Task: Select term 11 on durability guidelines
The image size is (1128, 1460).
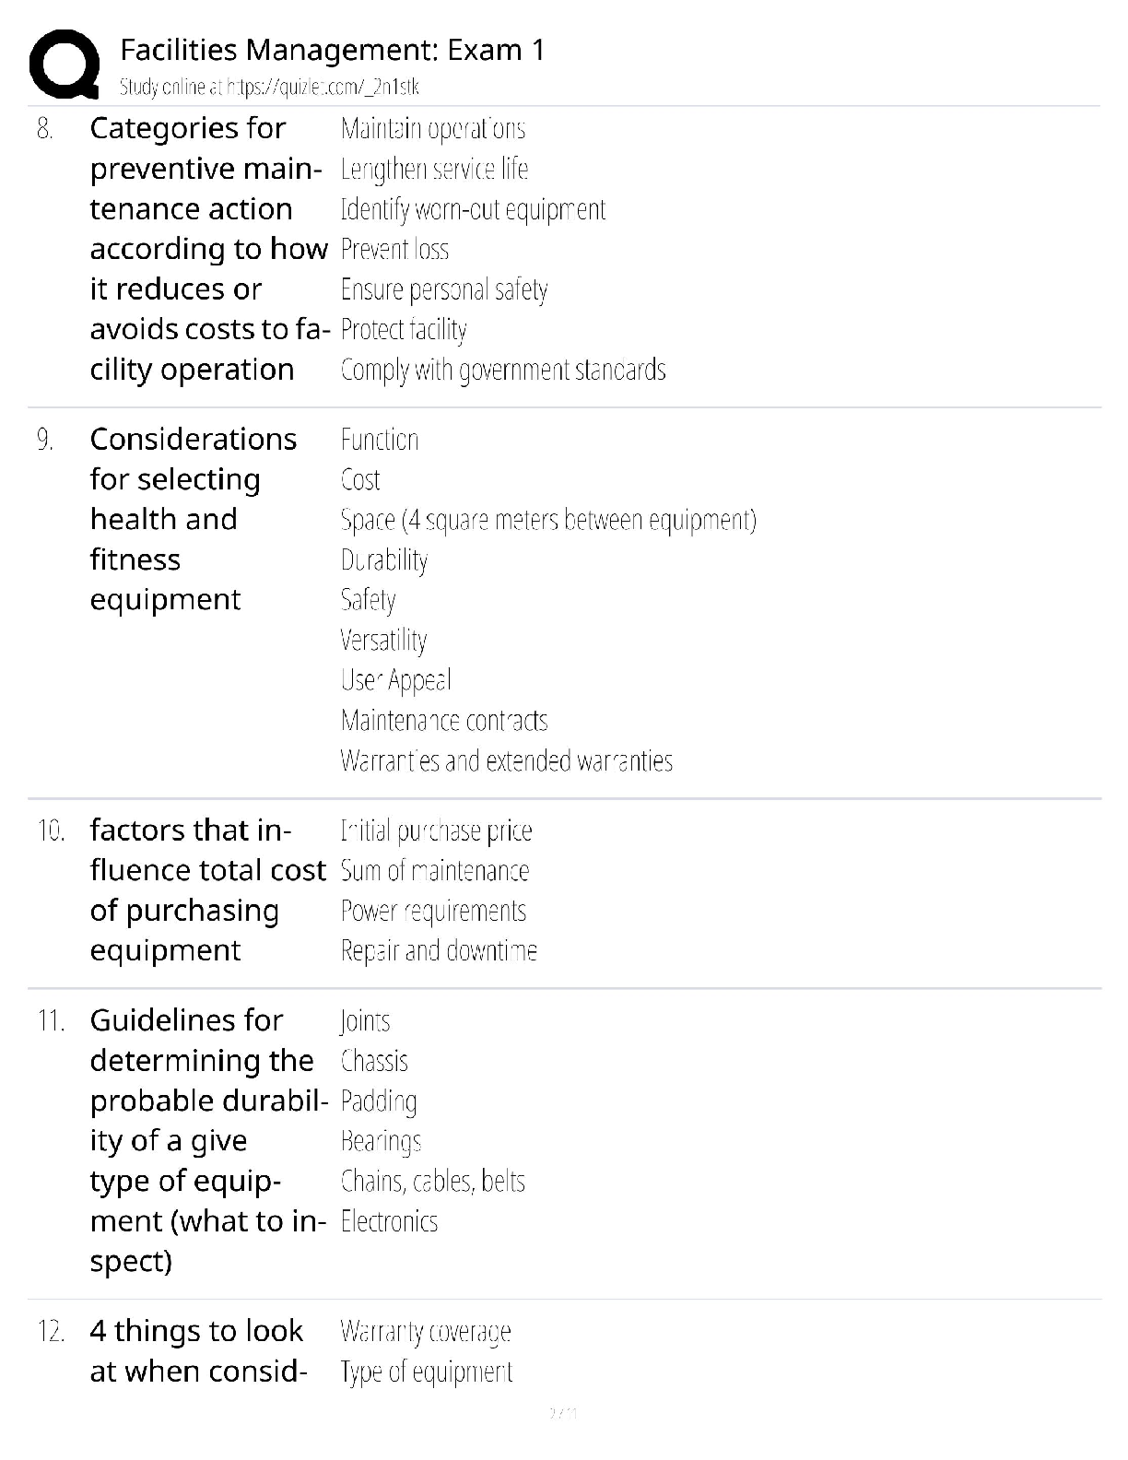Action: coord(208,1140)
